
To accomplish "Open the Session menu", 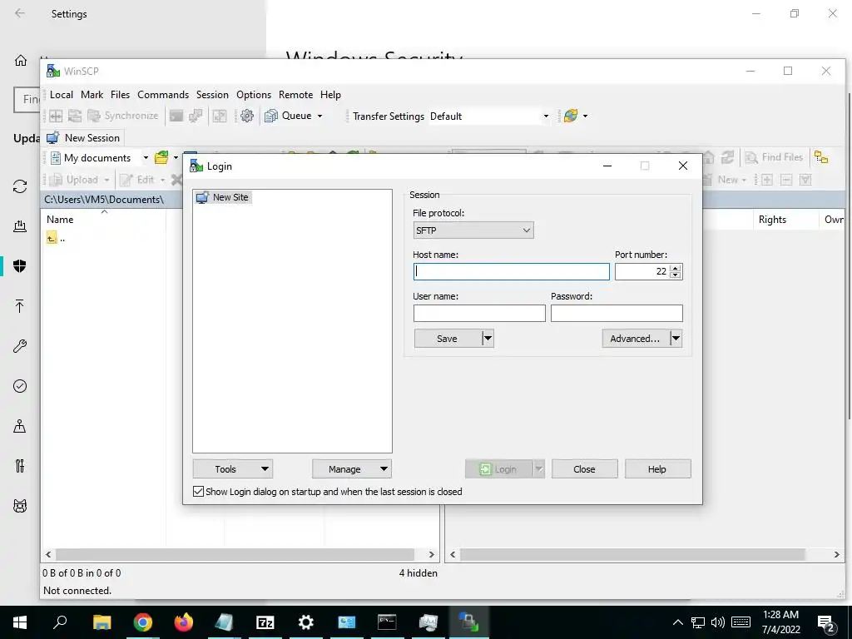I will [x=212, y=95].
